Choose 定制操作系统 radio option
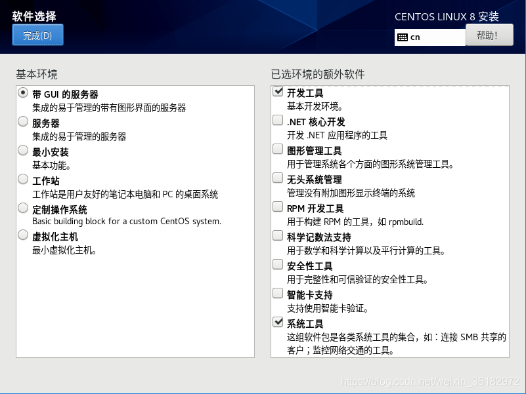The width and height of the screenshot is (526, 394). point(23,208)
